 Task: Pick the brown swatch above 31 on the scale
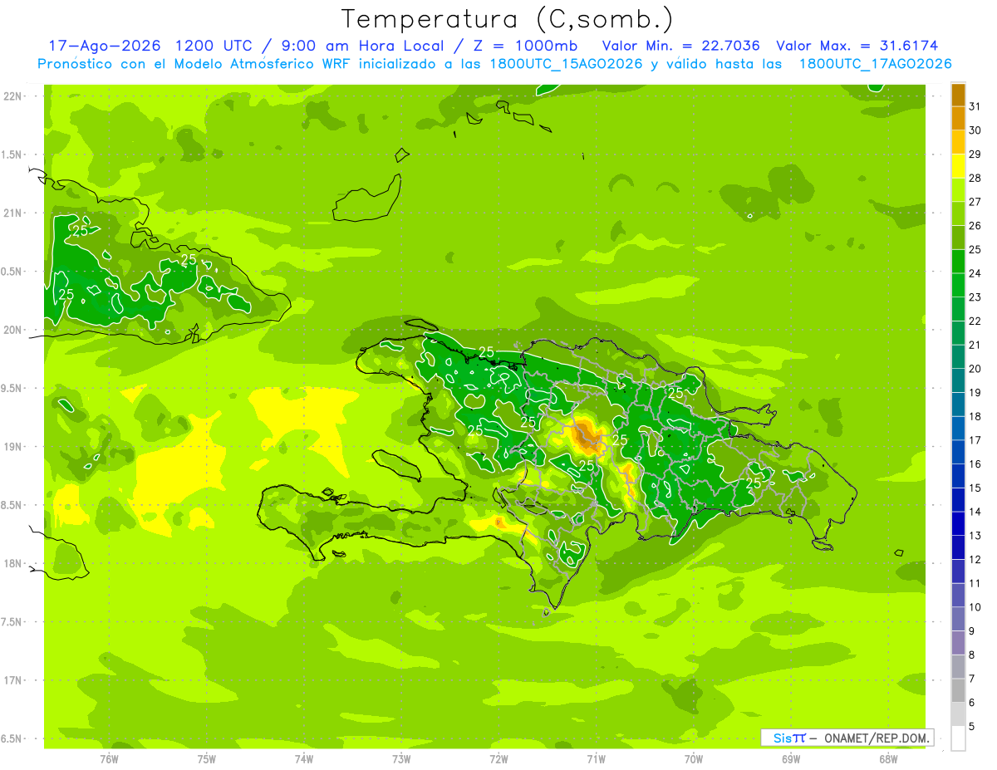(958, 96)
